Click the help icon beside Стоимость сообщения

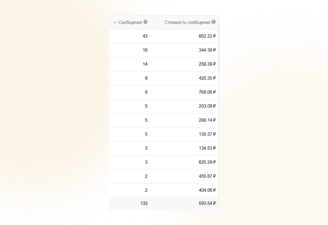(214, 22)
